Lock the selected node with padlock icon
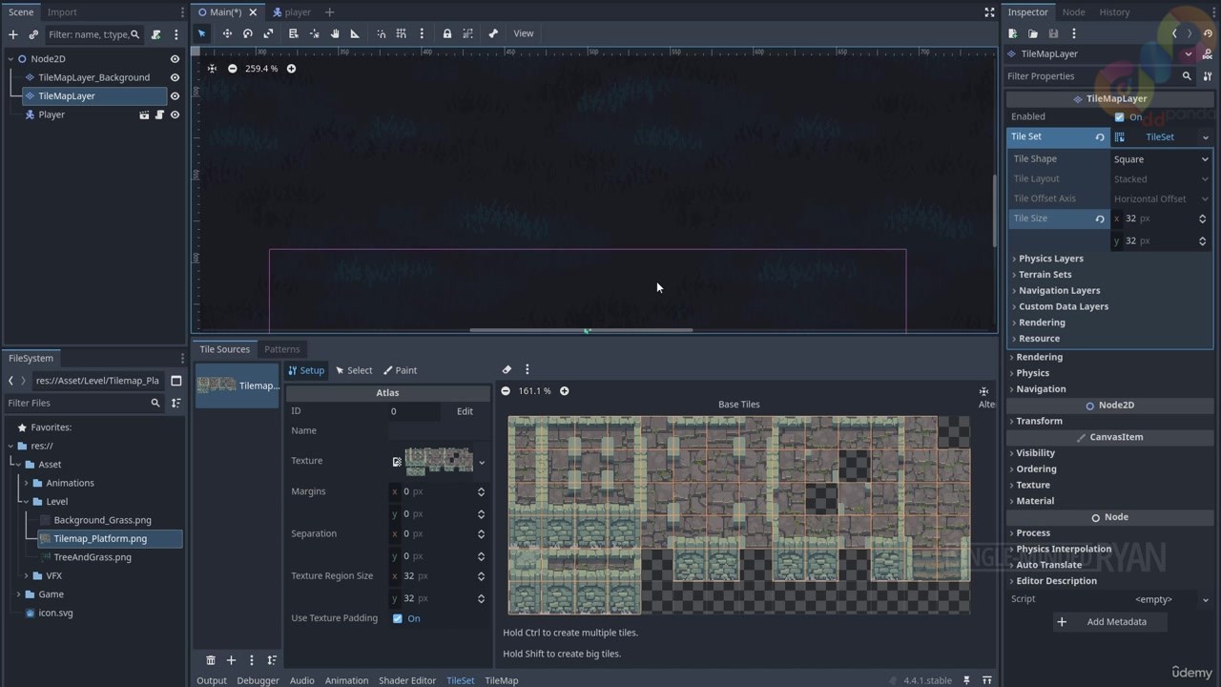 (x=447, y=33)
